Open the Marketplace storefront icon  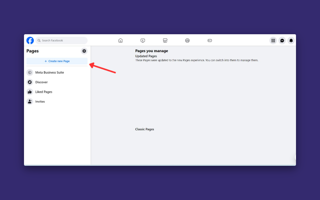[165, 40]
